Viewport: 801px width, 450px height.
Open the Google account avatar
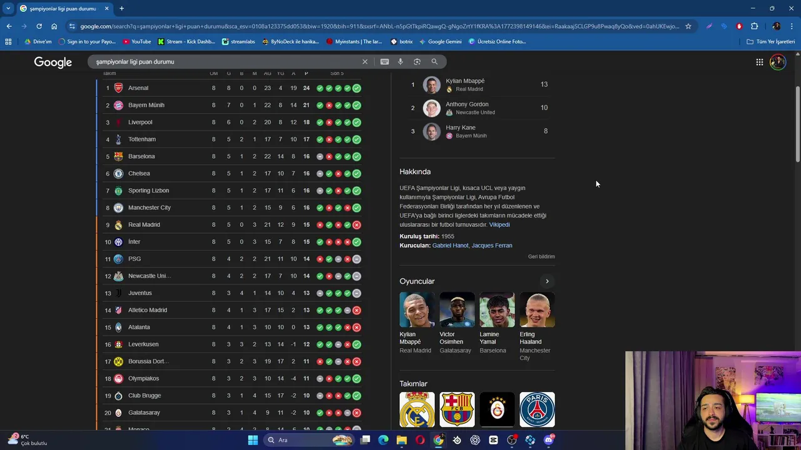[x=778, y=62]
